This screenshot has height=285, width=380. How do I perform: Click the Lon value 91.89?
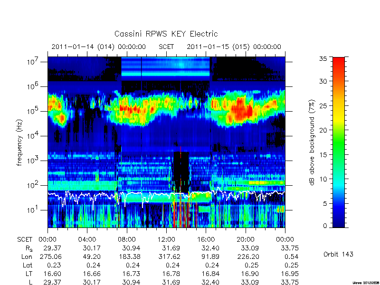pos(210,256)
